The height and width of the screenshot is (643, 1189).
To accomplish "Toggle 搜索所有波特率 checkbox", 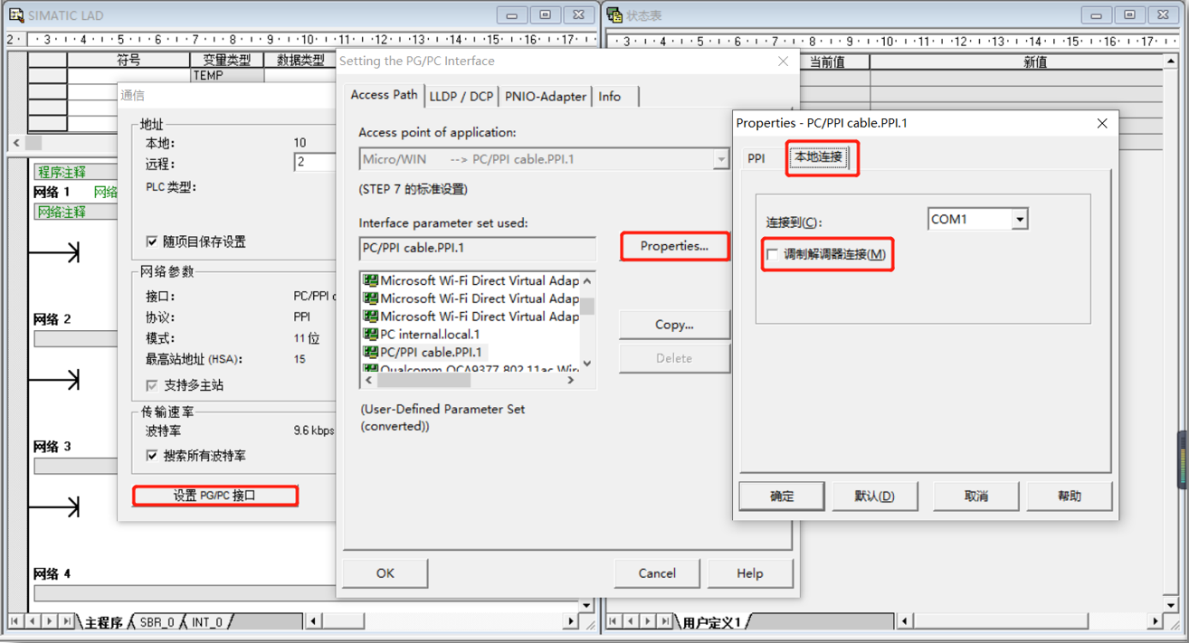I will pyautogui.click(x=152, y=456).
